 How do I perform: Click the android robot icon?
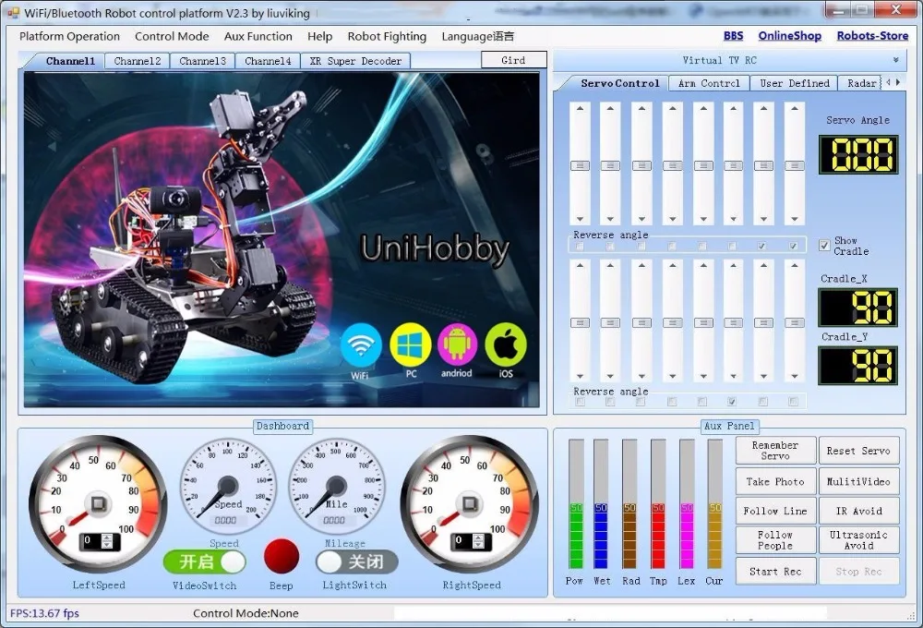coord(457,344)
